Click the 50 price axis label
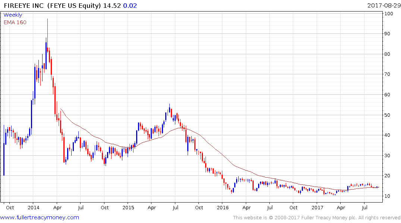 [387, 115]
